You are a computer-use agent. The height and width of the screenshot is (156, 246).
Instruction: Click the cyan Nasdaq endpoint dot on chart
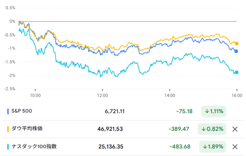[x=237, y=72]
